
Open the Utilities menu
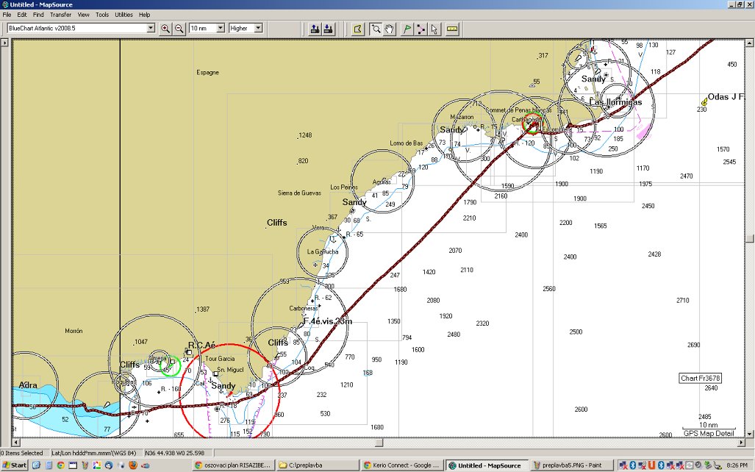(x=124, y=15)
